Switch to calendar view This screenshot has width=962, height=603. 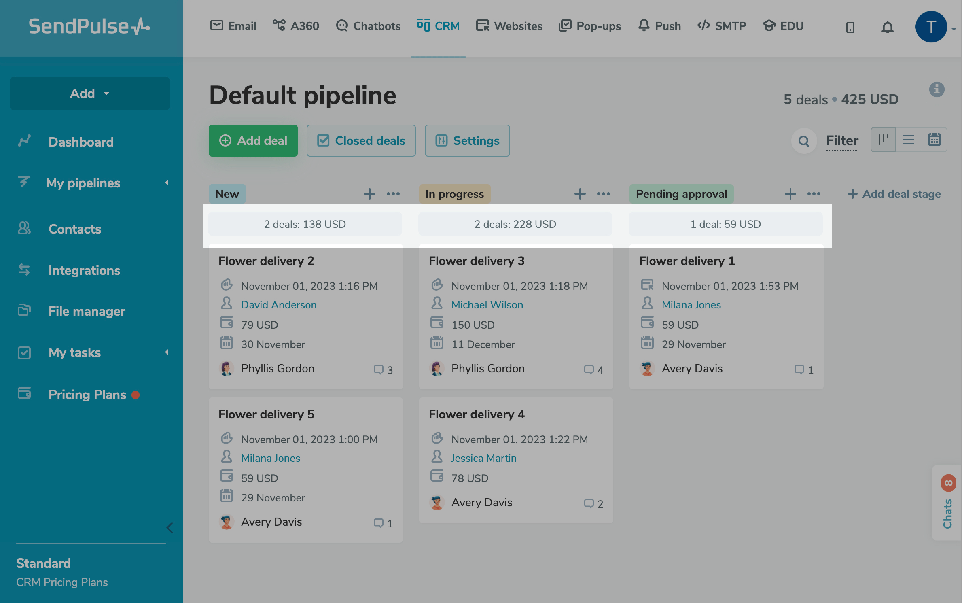click(x=934, y=140)
